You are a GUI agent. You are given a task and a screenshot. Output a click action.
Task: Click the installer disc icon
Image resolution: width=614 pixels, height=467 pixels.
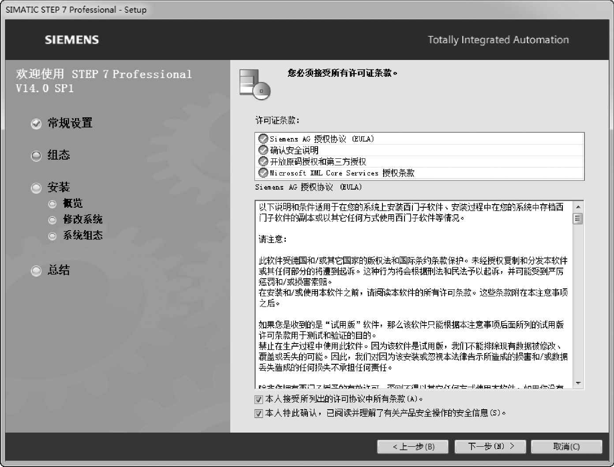point(255,84)
